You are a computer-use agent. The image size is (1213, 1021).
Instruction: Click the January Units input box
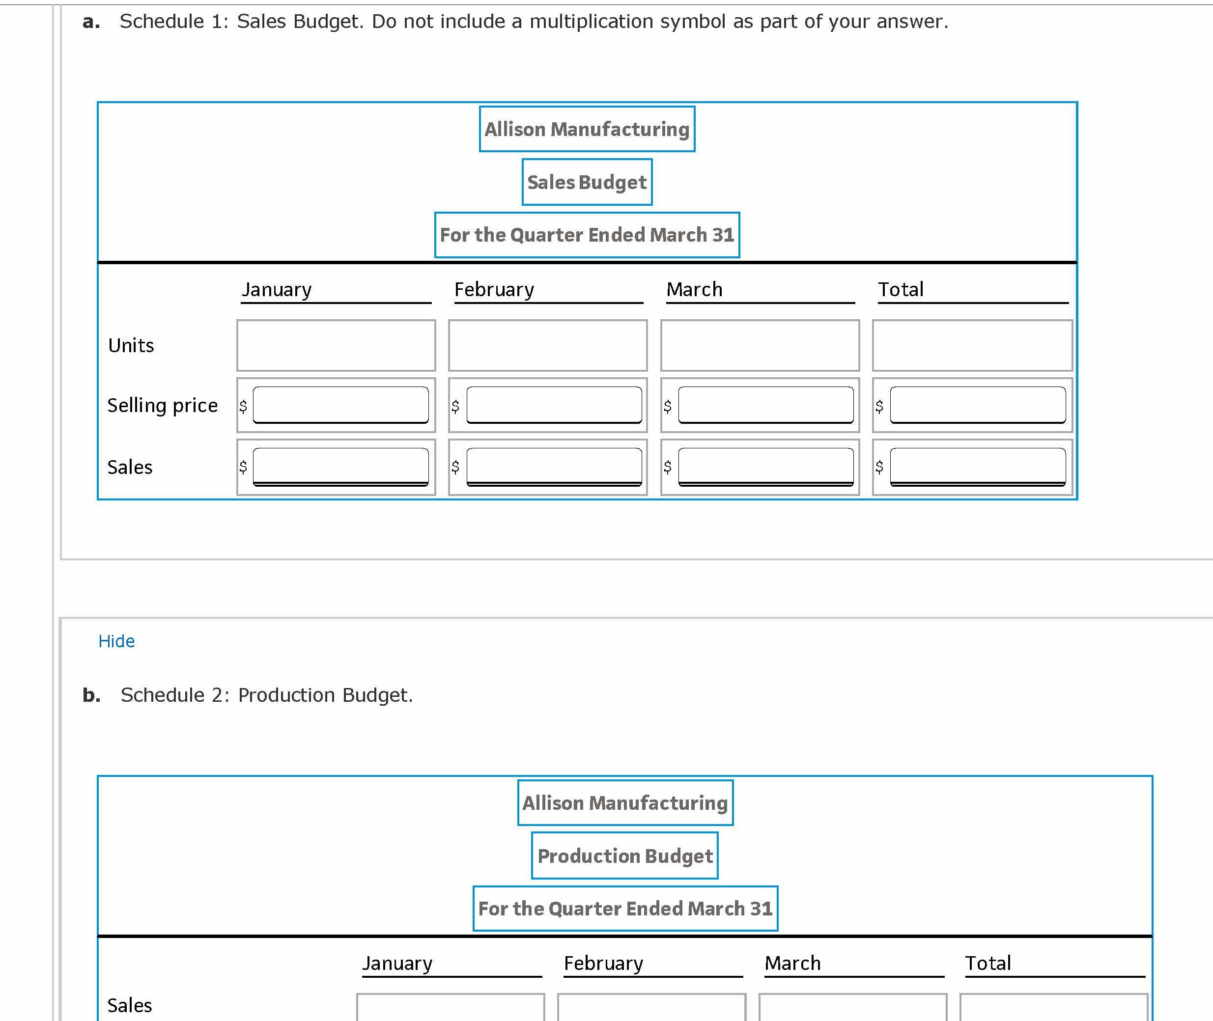[x=336, y=346]
